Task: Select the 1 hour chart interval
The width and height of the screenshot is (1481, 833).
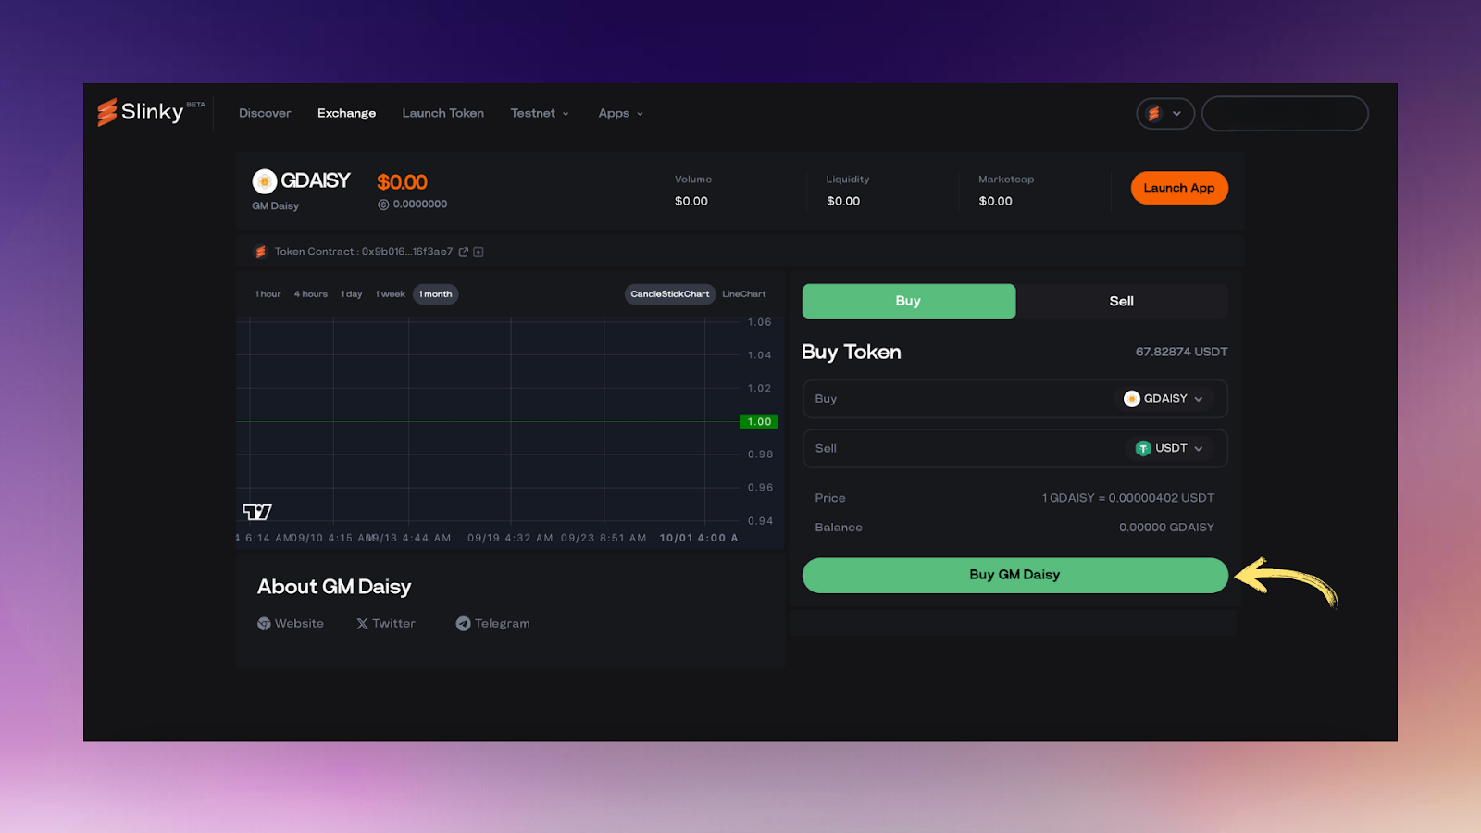Action: 268,294
